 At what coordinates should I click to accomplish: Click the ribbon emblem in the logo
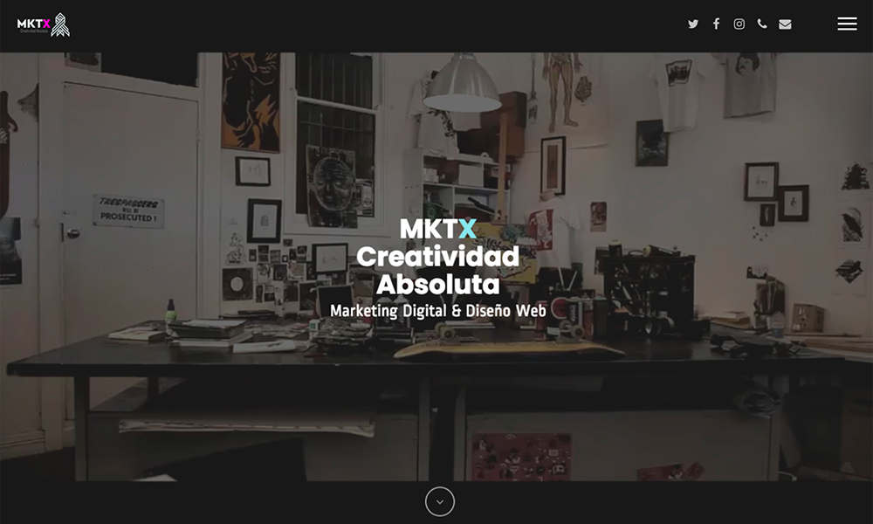(60, 24)
